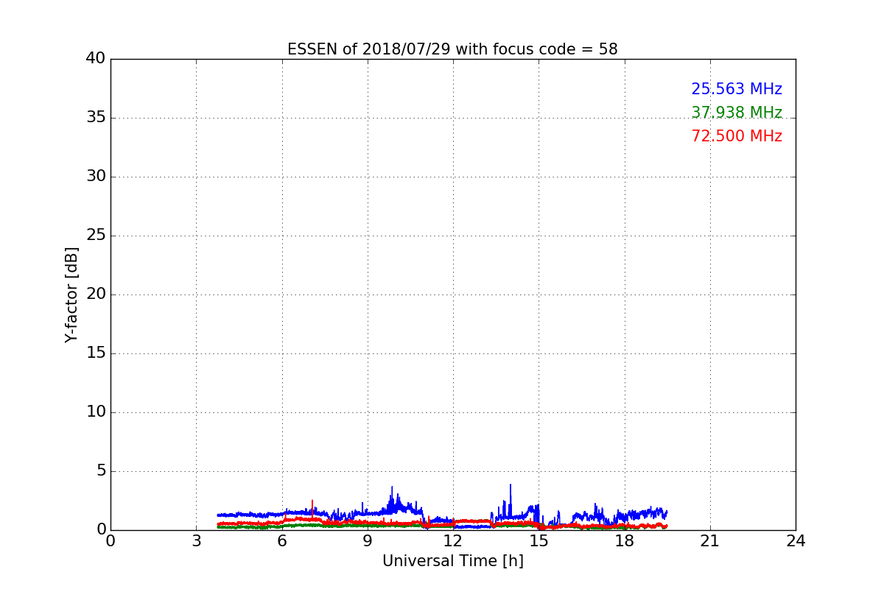This screenshot has width=884, height=589.
Task: Click x-axis tick label 9
Action: [368, 541]
